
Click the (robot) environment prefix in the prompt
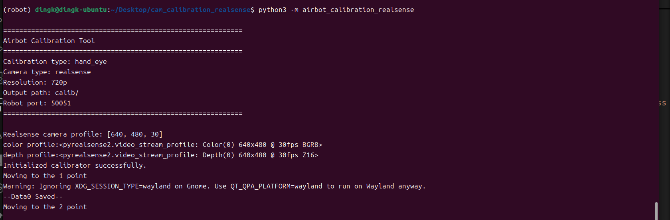click(x=17, y=10)
